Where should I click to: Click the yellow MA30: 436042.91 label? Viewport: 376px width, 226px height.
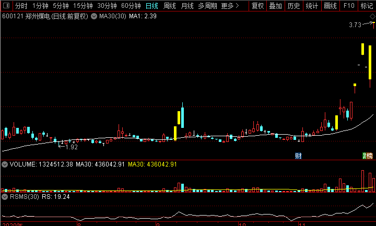[152, 164]
